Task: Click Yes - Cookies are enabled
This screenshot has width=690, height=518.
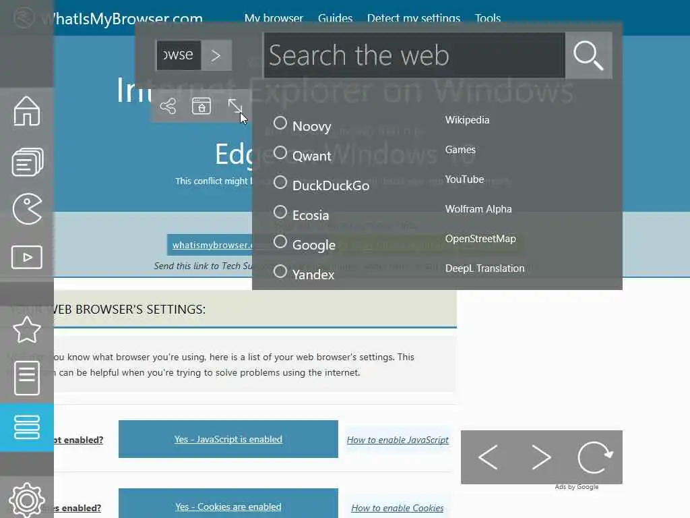Action: click(228, 507)
